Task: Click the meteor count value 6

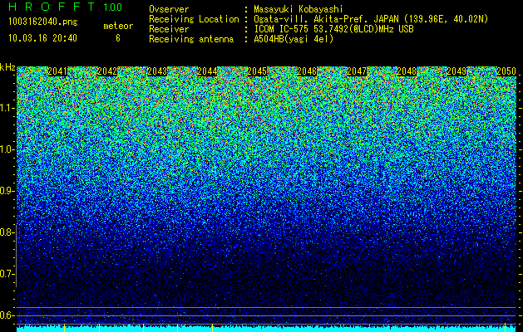Action: tap(118, 38)
